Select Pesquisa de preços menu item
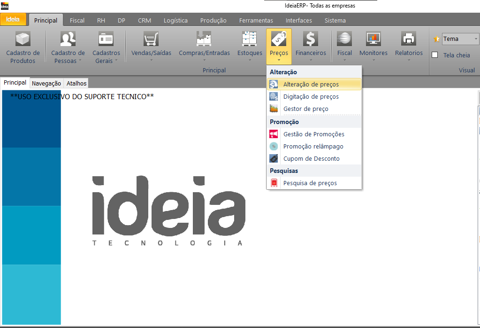480x328 pixels. point(310,183)
